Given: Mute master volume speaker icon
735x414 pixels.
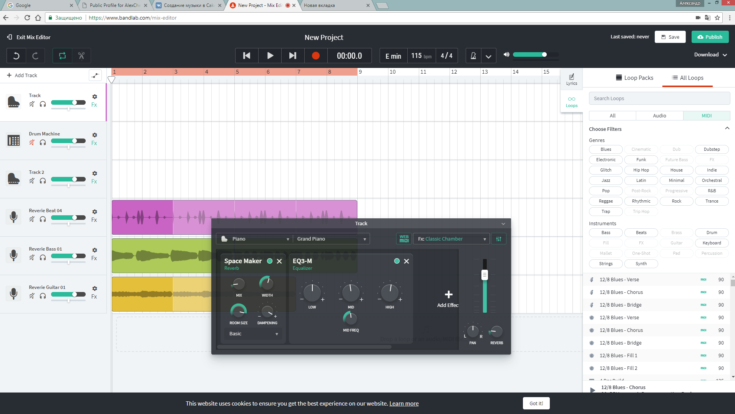Looking at the screenshot, I should [506, 54].
